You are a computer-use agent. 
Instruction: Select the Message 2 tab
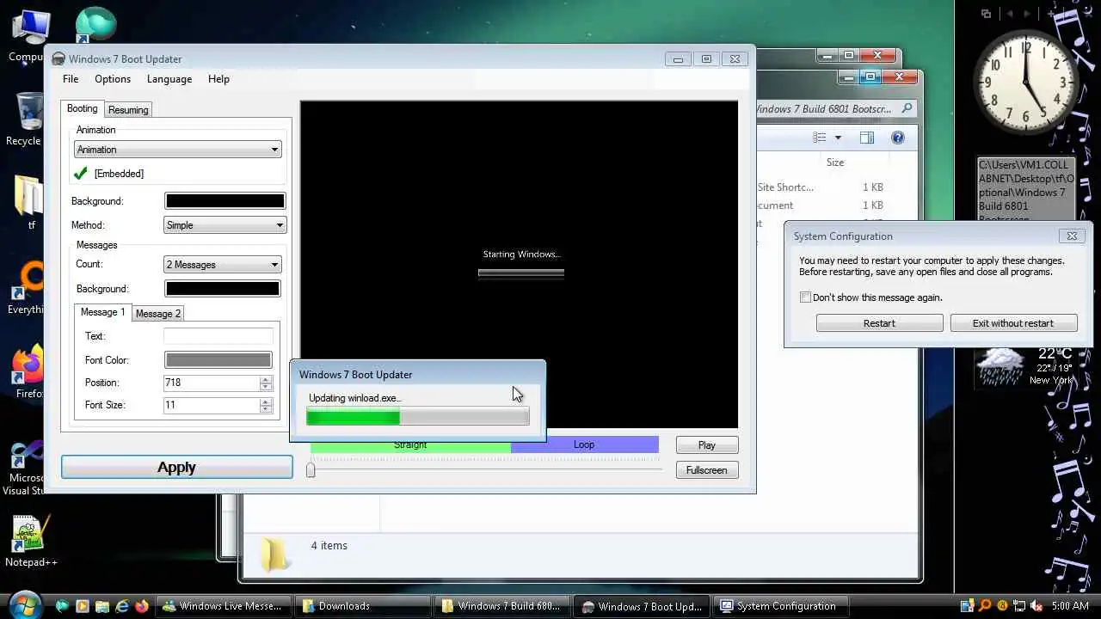click(x=158, y=314)
